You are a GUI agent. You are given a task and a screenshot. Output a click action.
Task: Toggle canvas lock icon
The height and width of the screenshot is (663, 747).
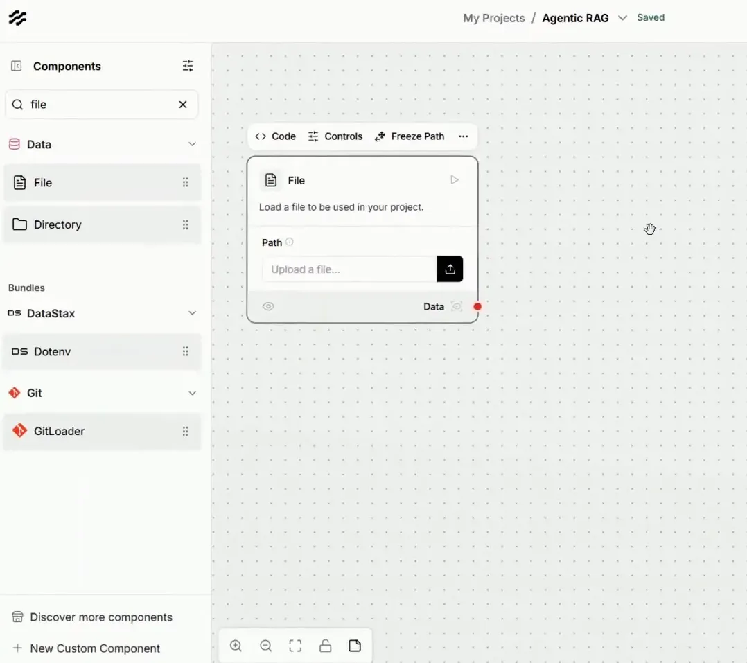point(326,646)
